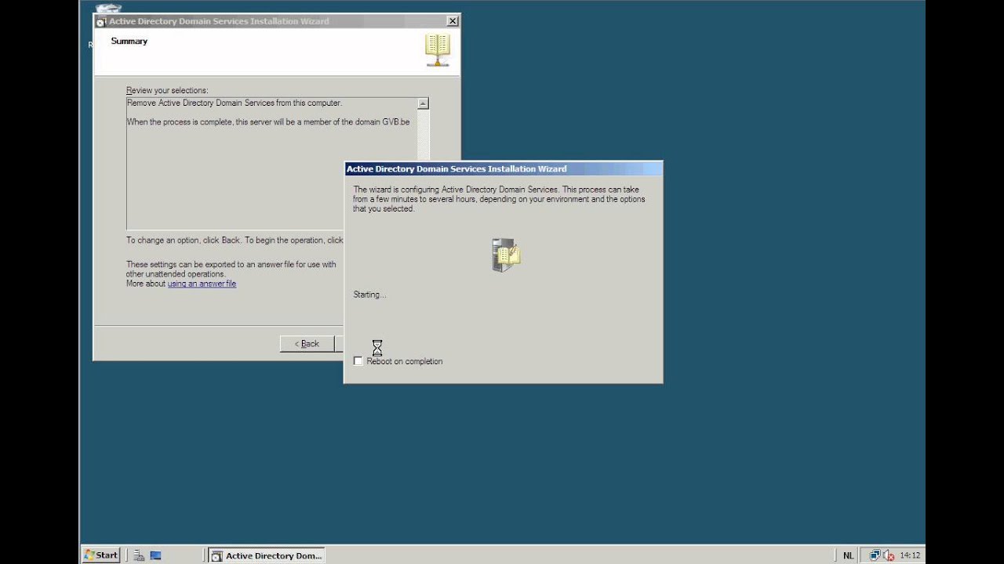Click the line mentioning domain GVB.be

[x=268, y=122]
